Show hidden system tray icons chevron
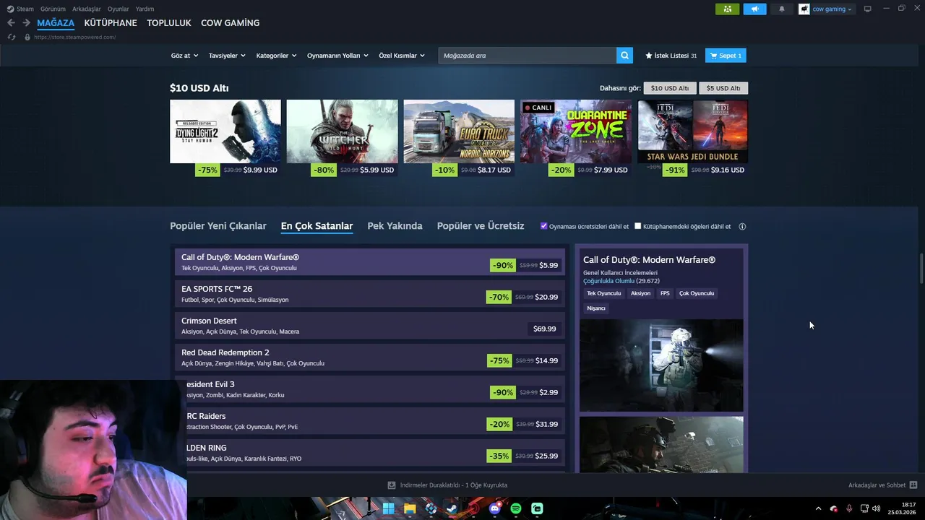Screen dimensions: 925x520 [x=818, y=508]
